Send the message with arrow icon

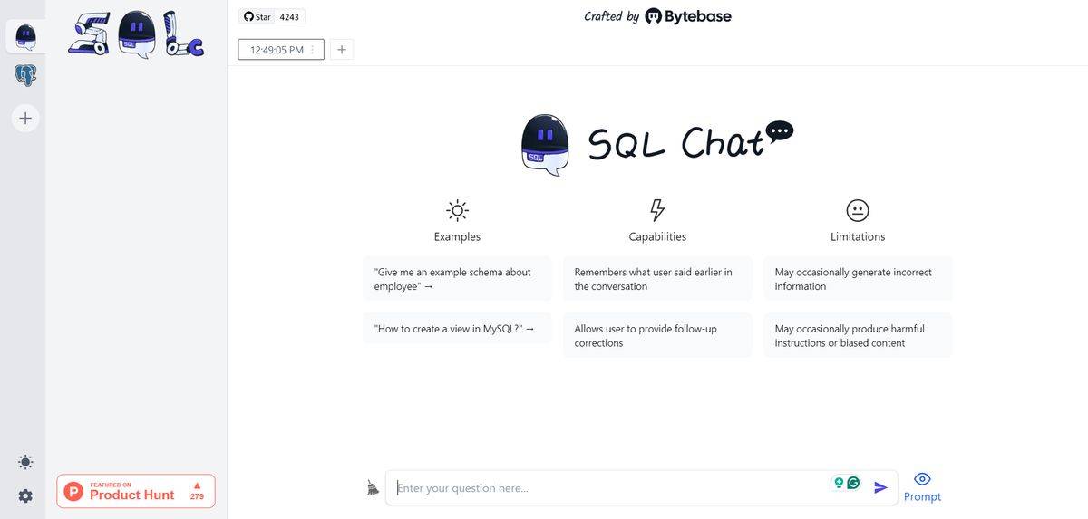[880, 487]
